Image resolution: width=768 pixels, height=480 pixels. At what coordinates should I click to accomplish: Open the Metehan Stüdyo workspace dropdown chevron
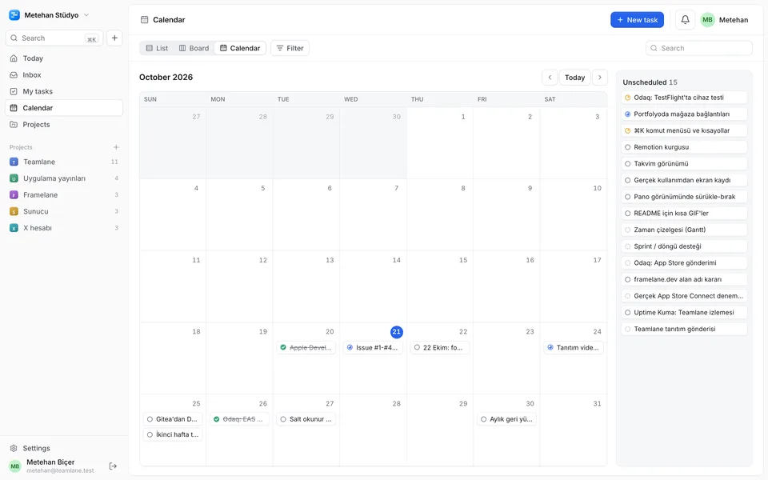[x=86, y=15]
